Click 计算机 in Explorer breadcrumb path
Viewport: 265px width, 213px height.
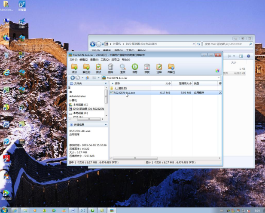(117, 44)
